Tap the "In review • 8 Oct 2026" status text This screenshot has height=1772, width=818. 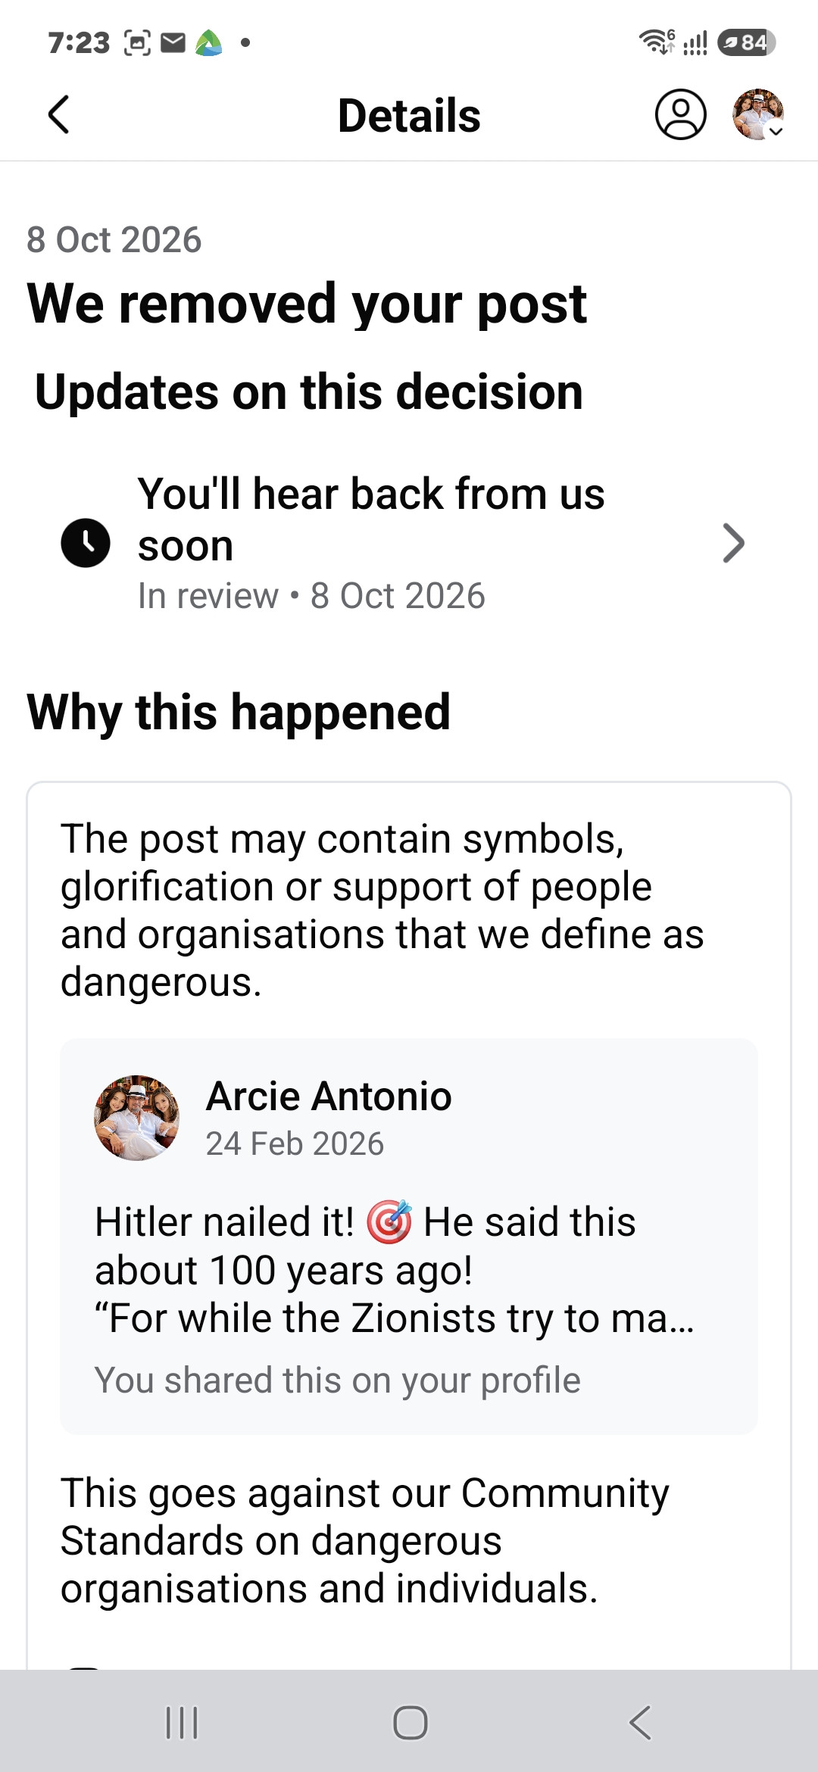[x=311, y=596]
